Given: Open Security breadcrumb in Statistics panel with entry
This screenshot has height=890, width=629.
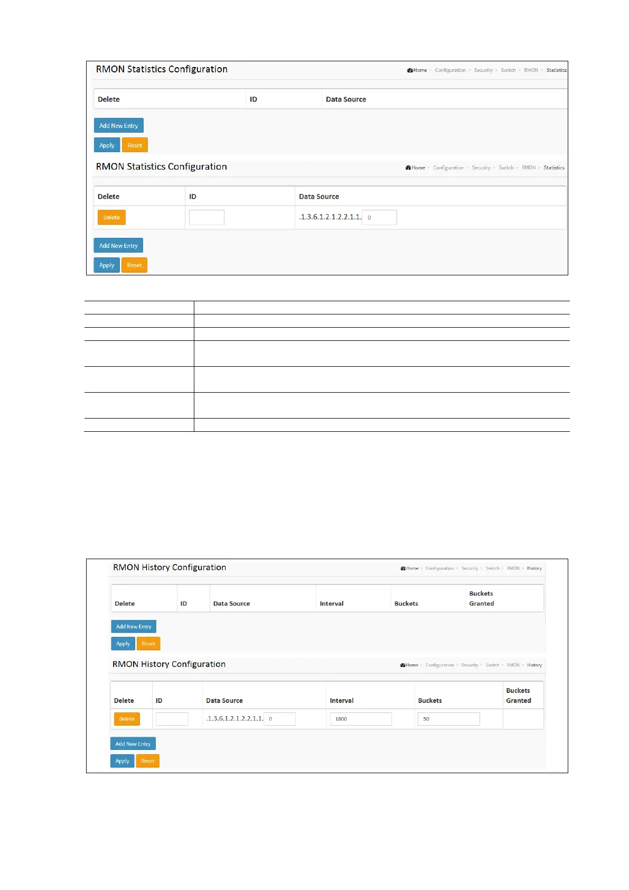Looking at the screenshot, I should click(x=481, y=168).
